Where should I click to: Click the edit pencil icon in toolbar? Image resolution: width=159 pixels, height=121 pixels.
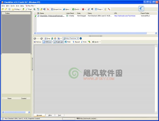coord(89,9)
